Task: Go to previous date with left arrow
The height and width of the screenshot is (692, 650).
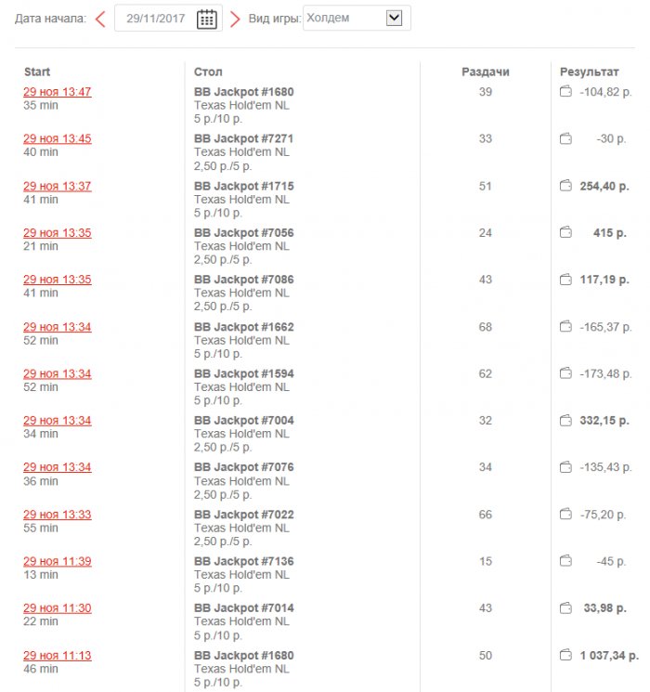Action: 100,19
